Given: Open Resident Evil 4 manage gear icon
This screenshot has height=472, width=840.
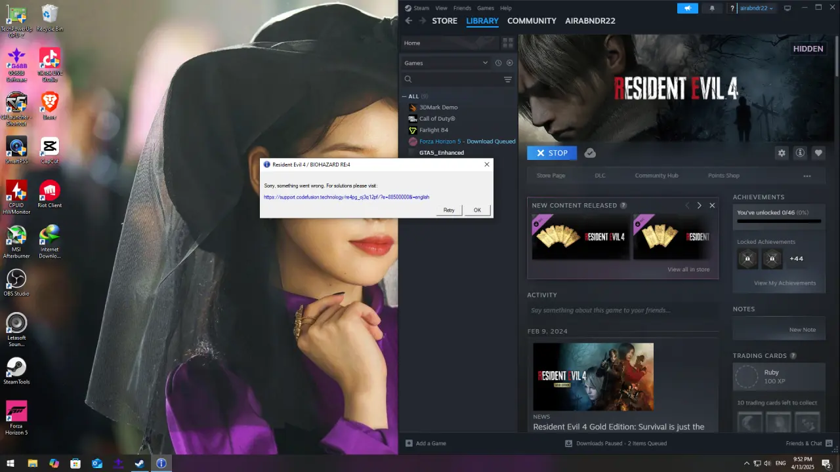Looking at the screenshot, I should pos(782,153).
